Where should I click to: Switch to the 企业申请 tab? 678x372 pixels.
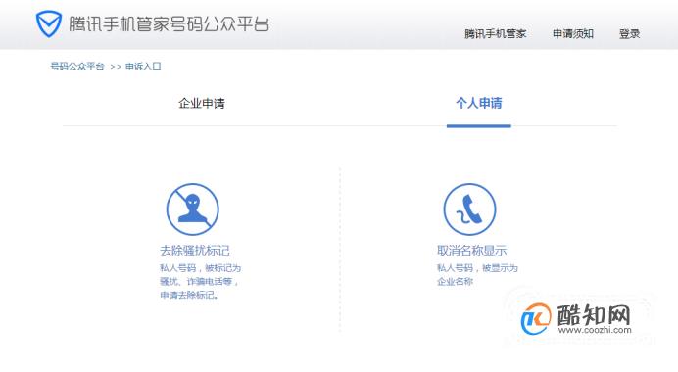[x=202, y=103]
